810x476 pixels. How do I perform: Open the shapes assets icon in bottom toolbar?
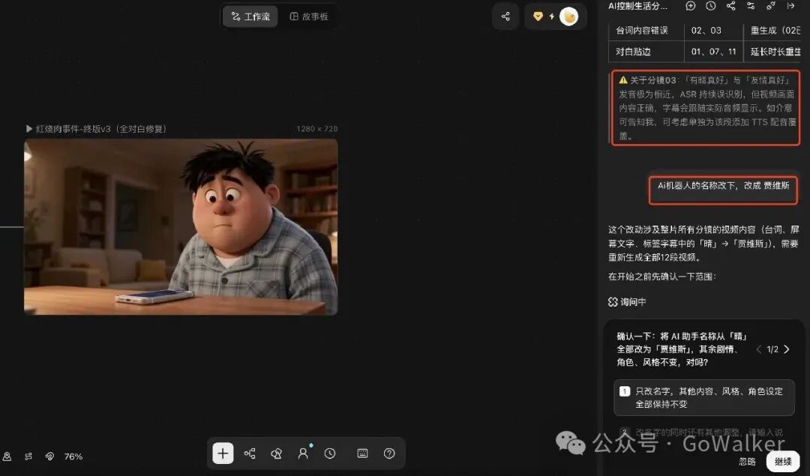[276, 454]
